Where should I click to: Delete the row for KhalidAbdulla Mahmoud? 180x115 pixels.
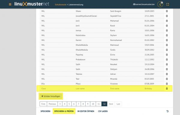(x=167, y=45)
